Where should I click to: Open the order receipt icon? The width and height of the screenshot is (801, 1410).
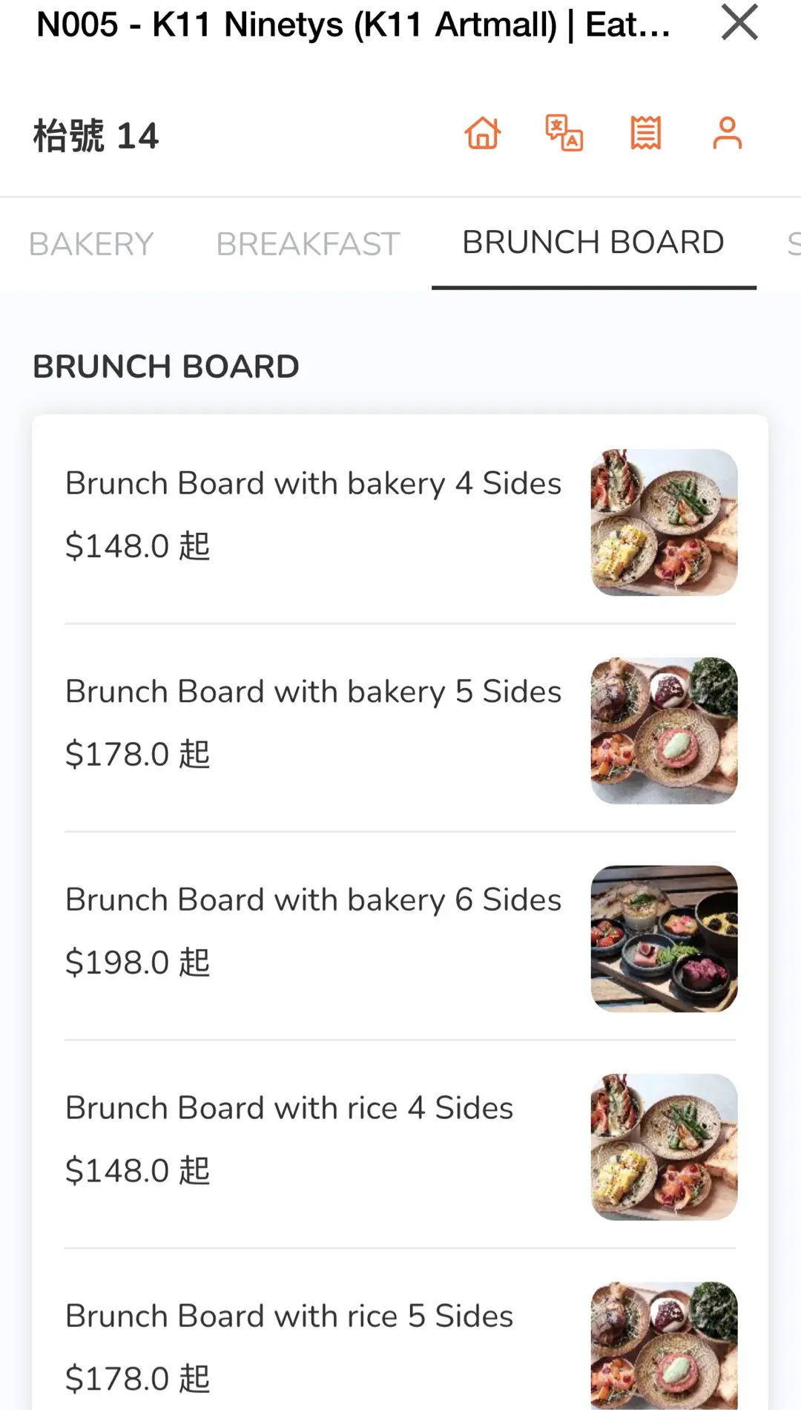[x=646, y=134]
